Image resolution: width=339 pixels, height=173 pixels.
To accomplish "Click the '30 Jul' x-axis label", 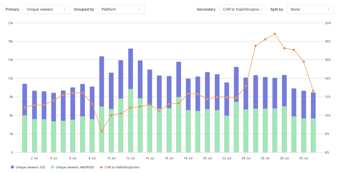I will (x=304, y=158).
